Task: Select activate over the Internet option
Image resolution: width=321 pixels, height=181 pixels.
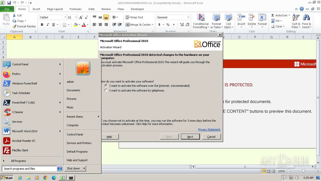Action: click(x=106, y=86)
